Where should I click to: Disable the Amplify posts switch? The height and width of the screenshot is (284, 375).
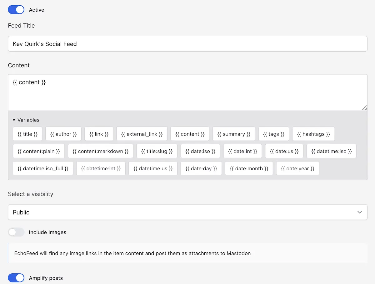(x=16, y=278)
